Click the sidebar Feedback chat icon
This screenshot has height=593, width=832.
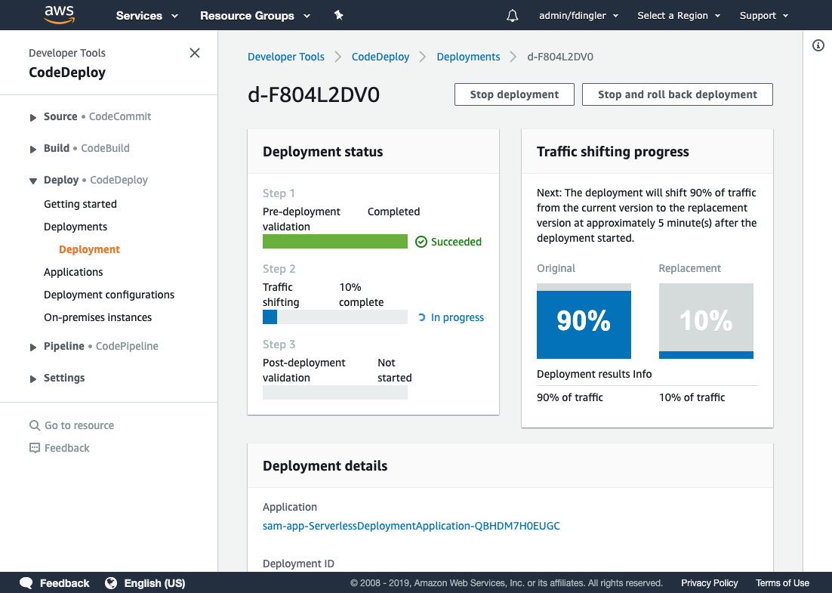pos(35,448)
